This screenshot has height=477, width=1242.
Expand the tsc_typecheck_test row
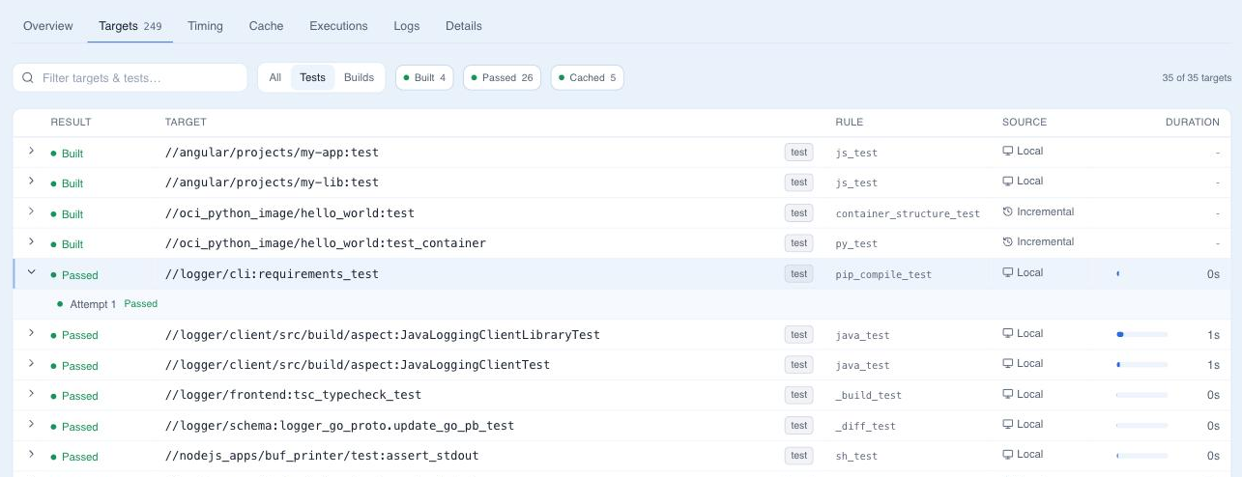click(31, 394)
